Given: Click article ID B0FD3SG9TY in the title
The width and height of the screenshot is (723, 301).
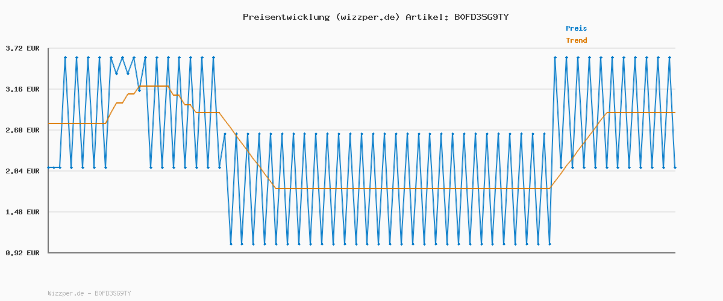Looking at the screenshot, I should pyautogui.click(x=481, y=17).
